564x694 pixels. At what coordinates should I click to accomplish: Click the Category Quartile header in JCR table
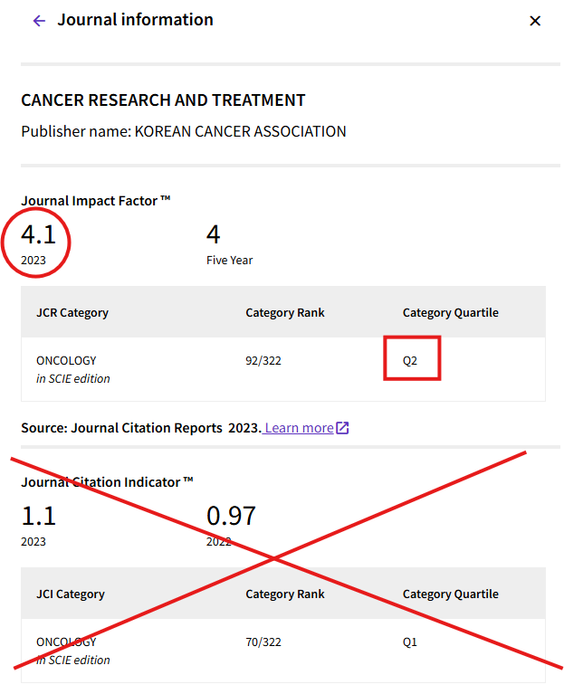pos(450,313)
